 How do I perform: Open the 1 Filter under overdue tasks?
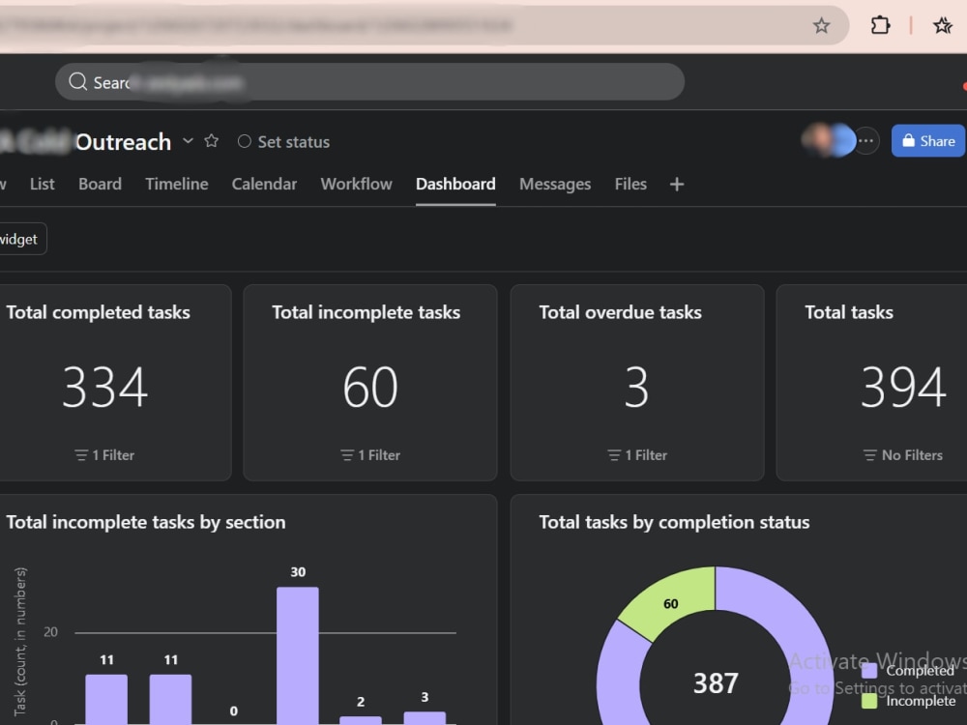coord(637,455)
